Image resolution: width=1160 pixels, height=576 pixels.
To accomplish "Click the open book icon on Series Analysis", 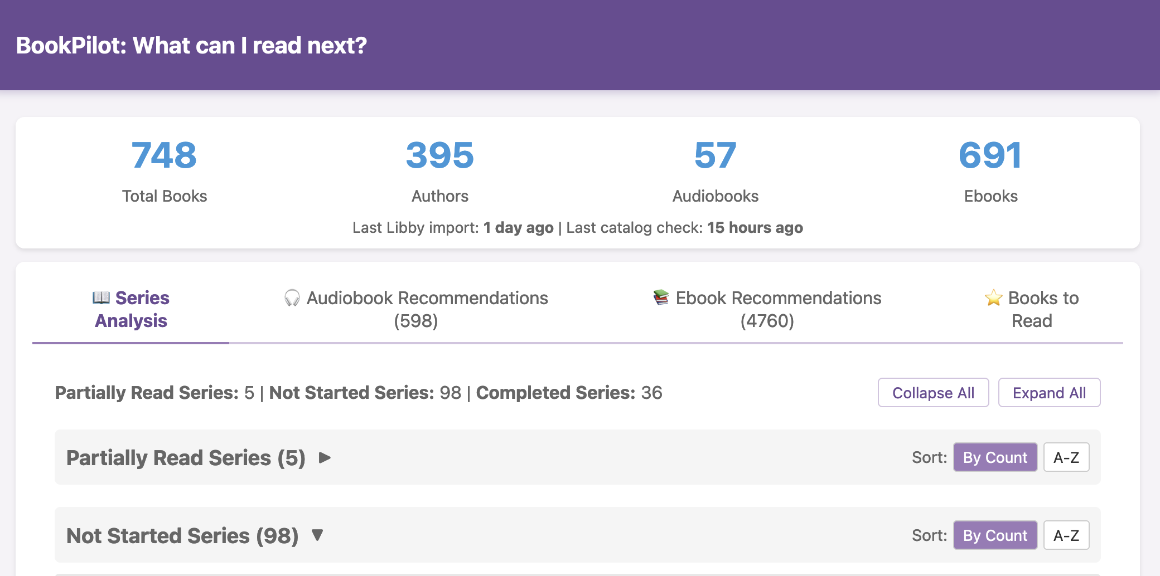I will click(x=101, y=297).
